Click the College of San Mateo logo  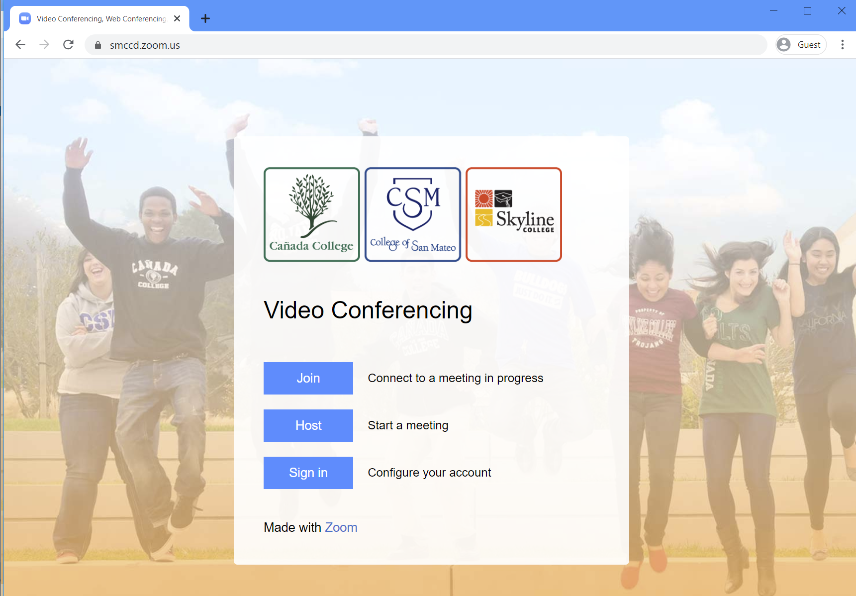(x=413, y=214)
